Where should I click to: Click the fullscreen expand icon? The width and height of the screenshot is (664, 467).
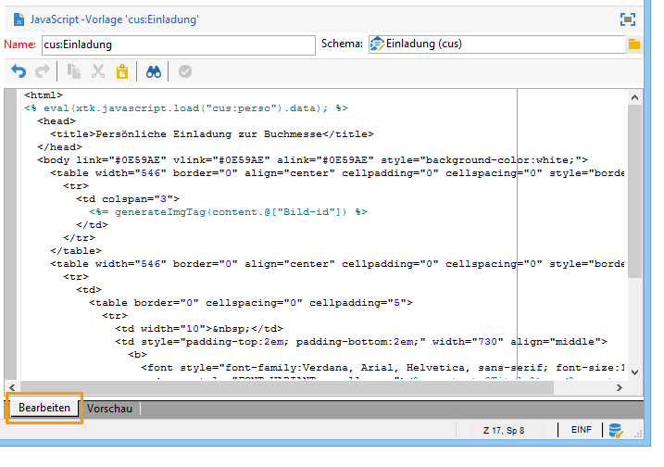click(x=628, y=19)
